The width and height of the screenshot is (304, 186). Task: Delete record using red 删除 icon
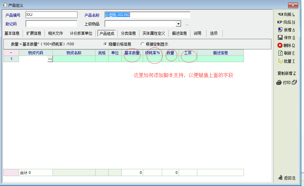click(280, 45)
